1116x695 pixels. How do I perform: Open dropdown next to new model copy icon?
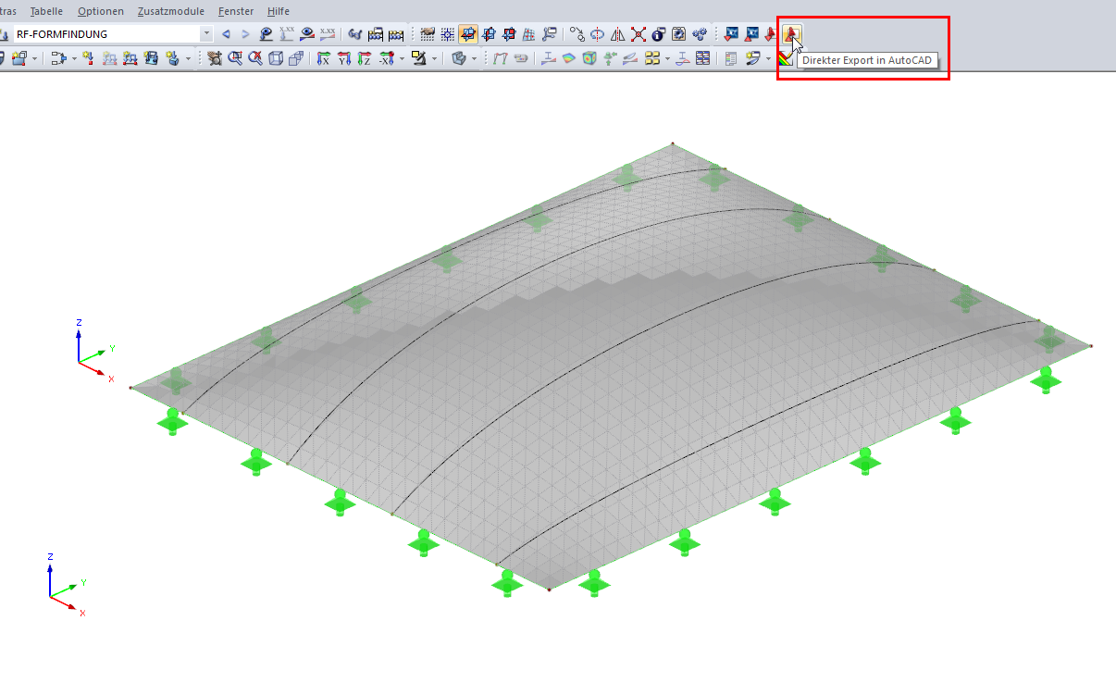coord(34,58)
